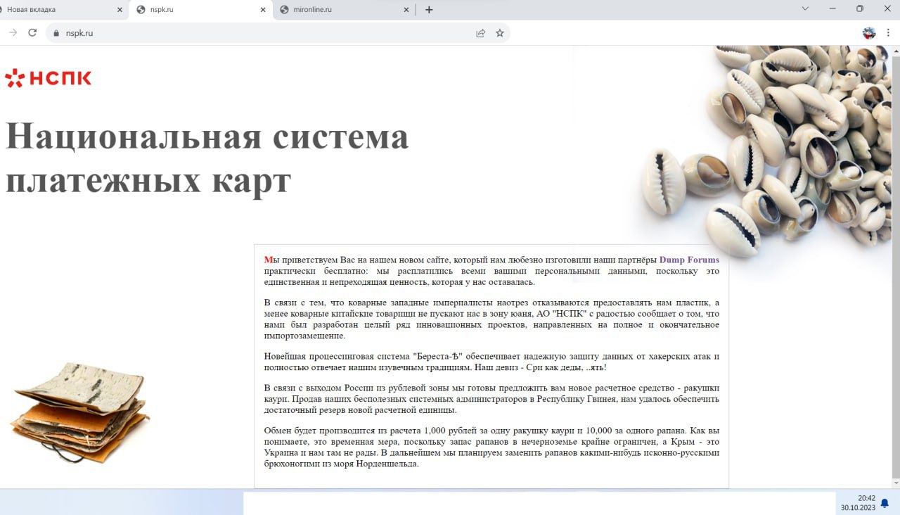Open the Chrome profile avatar
The image size is (900, 515).
(x=870, y=33)
